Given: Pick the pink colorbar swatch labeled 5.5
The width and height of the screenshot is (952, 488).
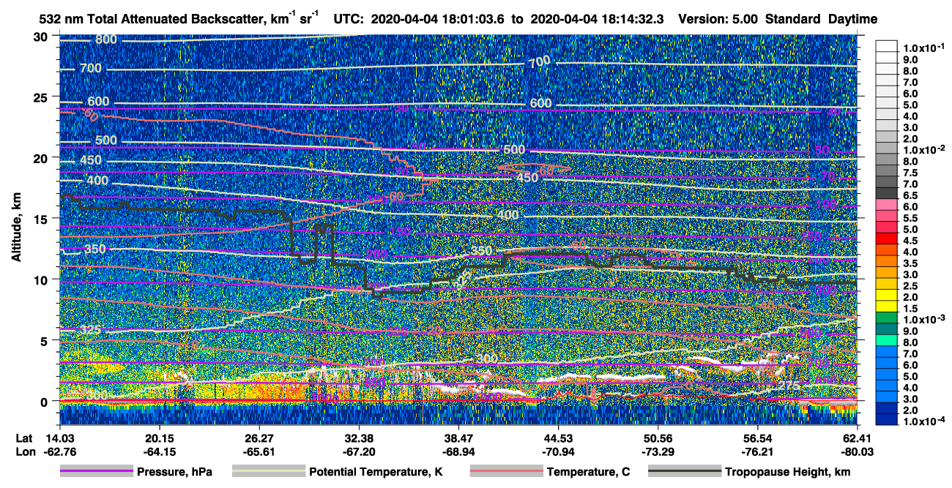Looking at the screenshot, I should pos(886,215).
